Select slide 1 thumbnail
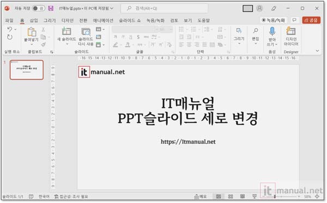 27,70
